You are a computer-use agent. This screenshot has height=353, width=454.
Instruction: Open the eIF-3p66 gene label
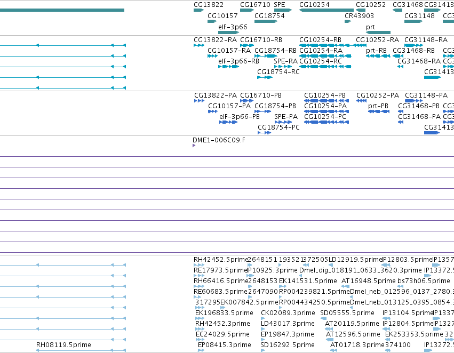(233, 27)
